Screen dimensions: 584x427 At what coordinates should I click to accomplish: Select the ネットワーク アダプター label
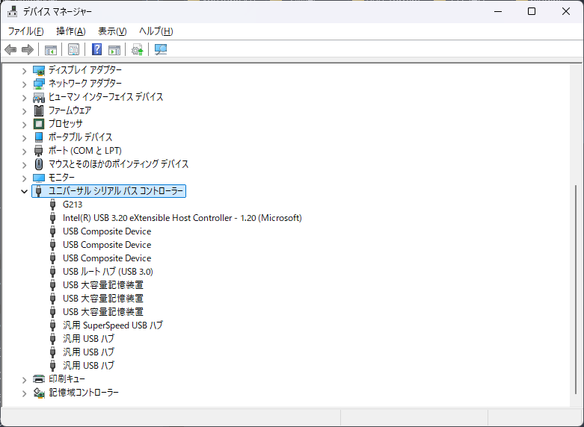point(85,84)
